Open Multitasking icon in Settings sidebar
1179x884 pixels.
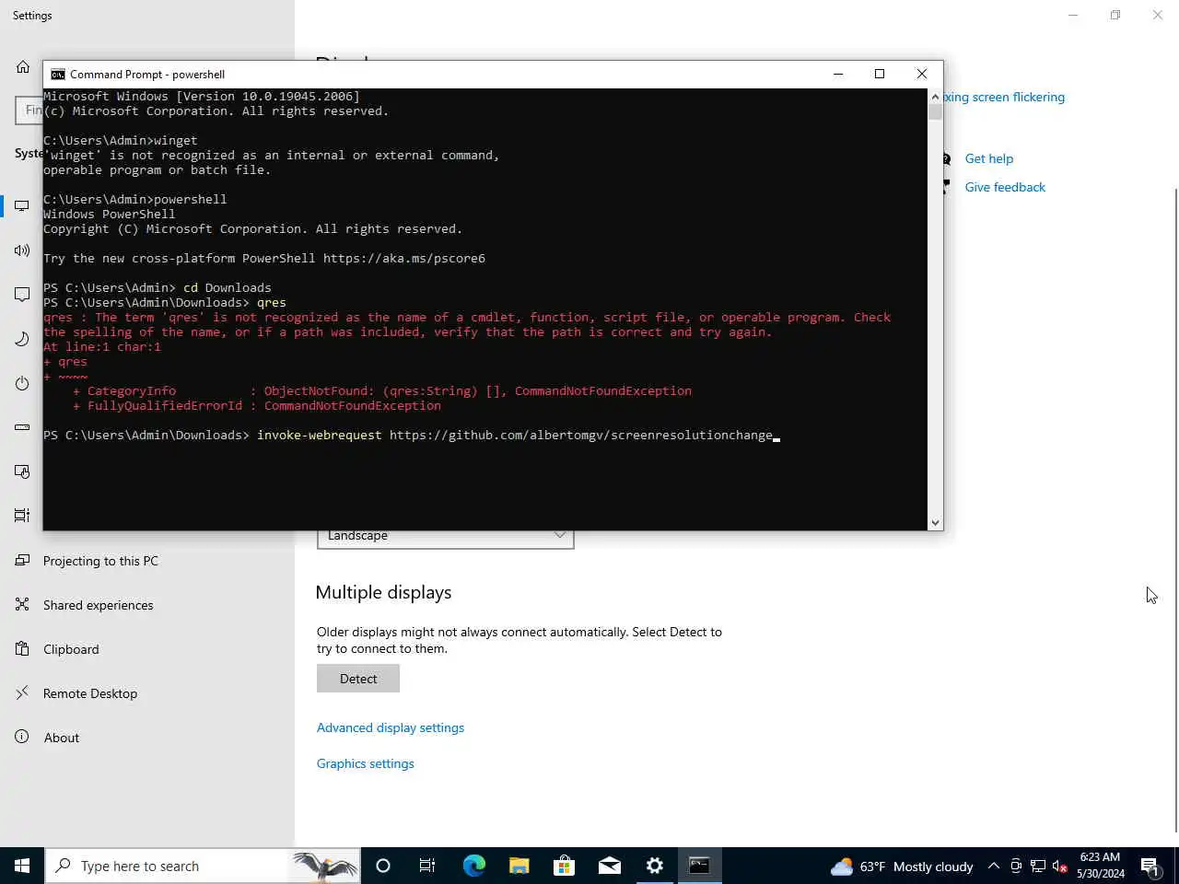[x=22, y=516]
